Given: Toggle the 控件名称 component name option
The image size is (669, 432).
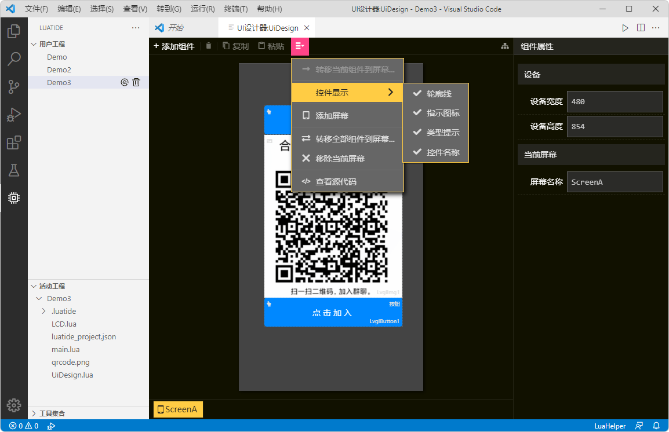Looking at the screenshot, I should [435, 152].
